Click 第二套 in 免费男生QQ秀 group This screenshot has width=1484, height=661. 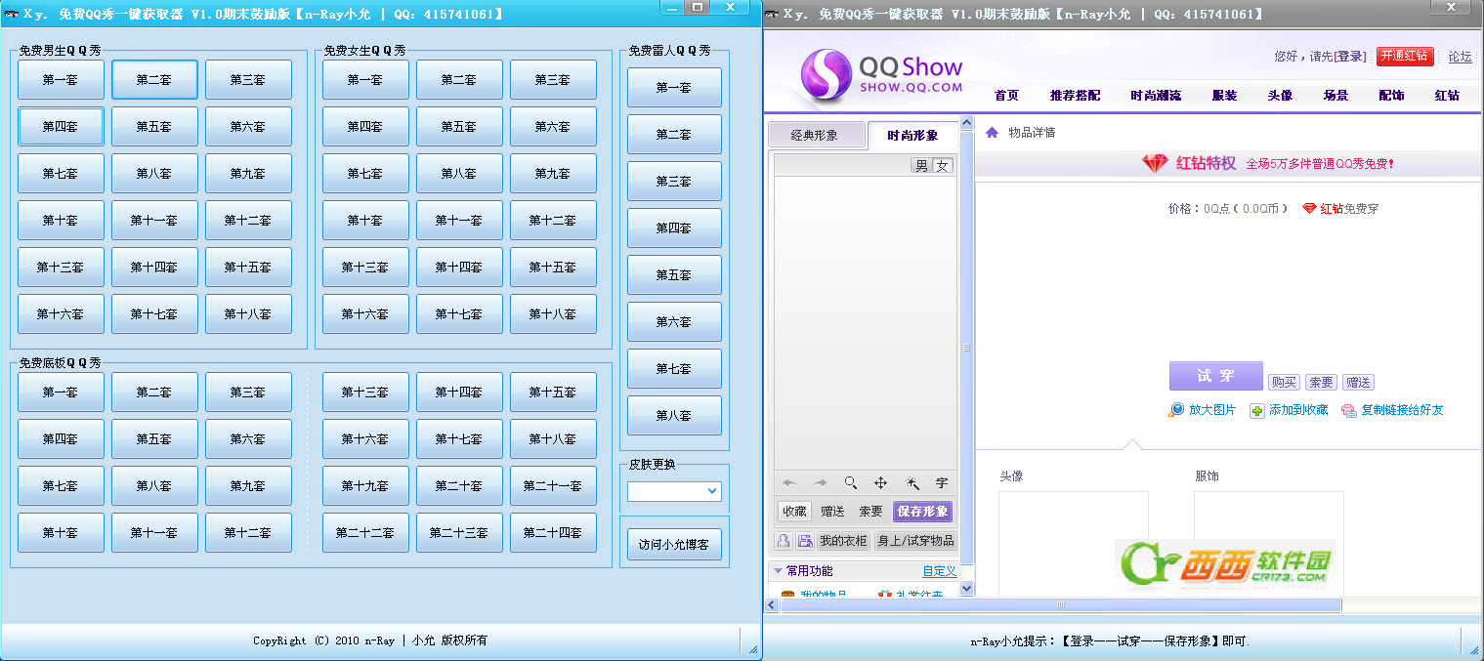(x=154, y=79)
